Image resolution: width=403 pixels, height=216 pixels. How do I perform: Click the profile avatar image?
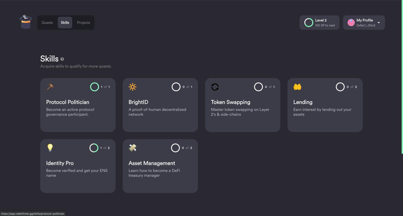pyautogui.click(x=351, y=23)
